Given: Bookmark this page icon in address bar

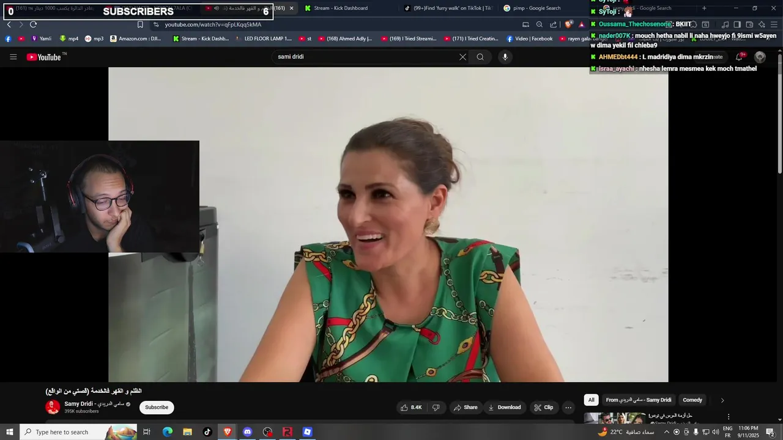Looking at the screenshot, I should [140, 24].
